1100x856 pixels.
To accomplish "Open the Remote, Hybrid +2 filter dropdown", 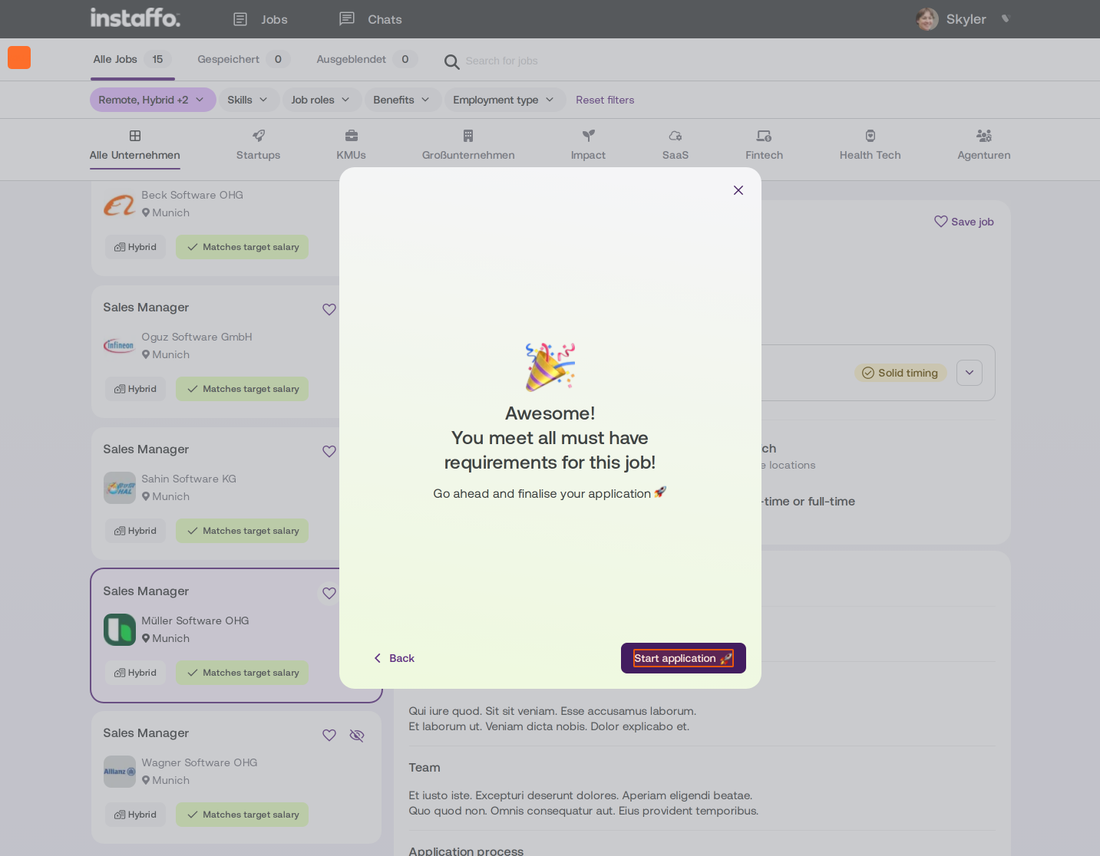I will coord(153,100).
